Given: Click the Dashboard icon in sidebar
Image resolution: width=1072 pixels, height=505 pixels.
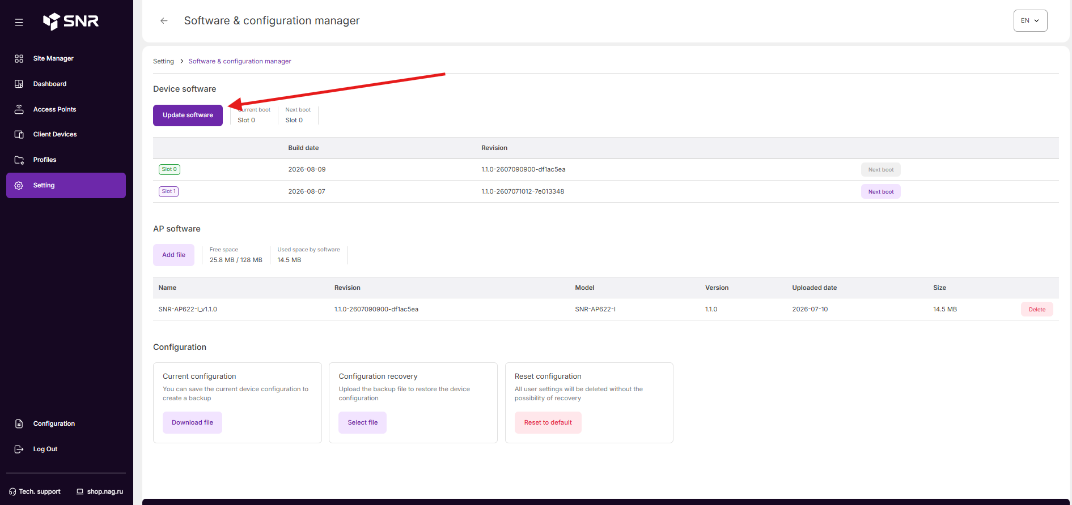Looking at the screenshot, I should pos(19,84).
